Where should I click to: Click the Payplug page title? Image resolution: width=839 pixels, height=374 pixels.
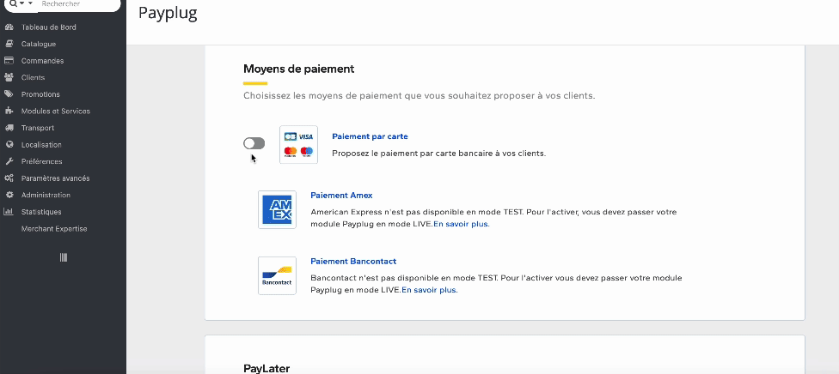coord(168,14)
